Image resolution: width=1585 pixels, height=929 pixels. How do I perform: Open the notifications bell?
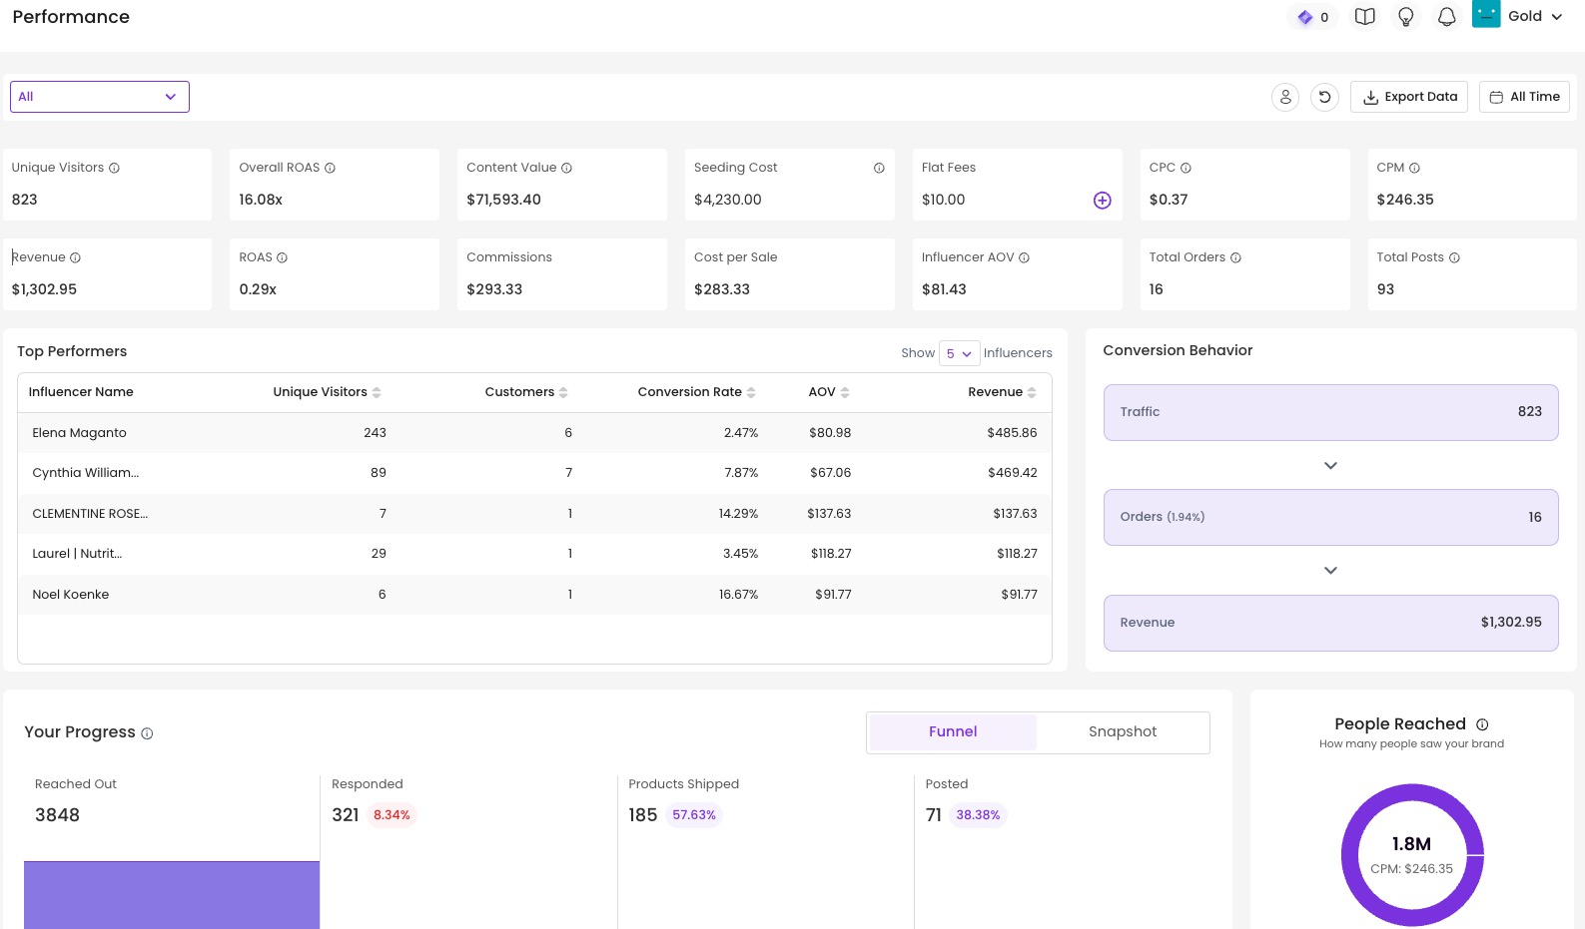[1446, 17]
